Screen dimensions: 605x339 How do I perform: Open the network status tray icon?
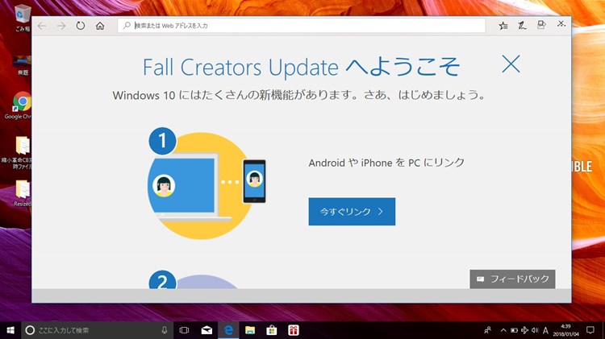[524, 330]
